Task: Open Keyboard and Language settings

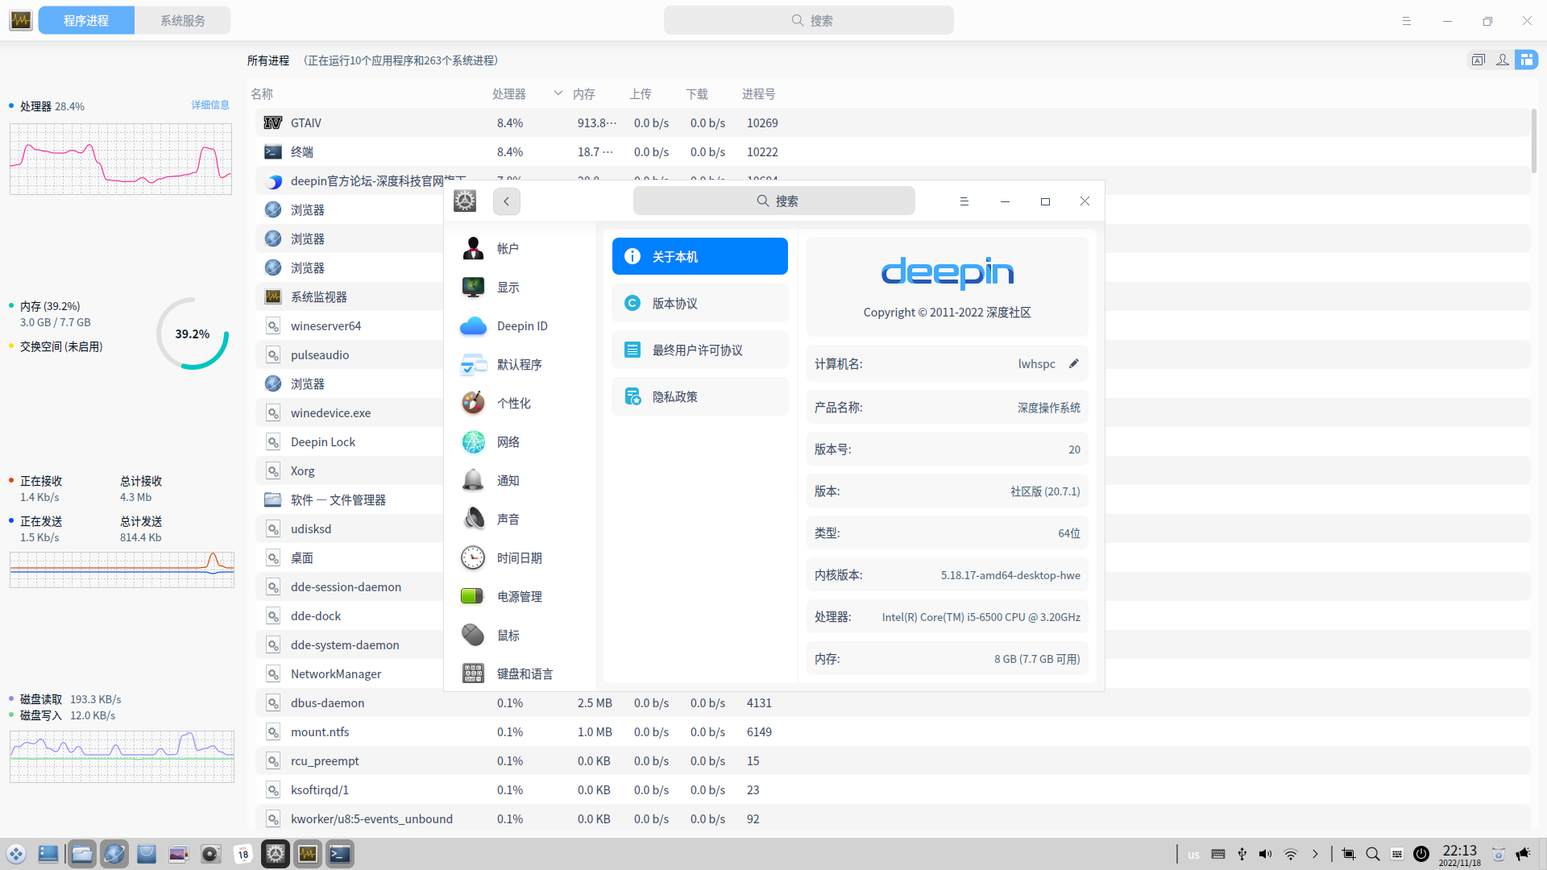Action: tap(525, 673)
